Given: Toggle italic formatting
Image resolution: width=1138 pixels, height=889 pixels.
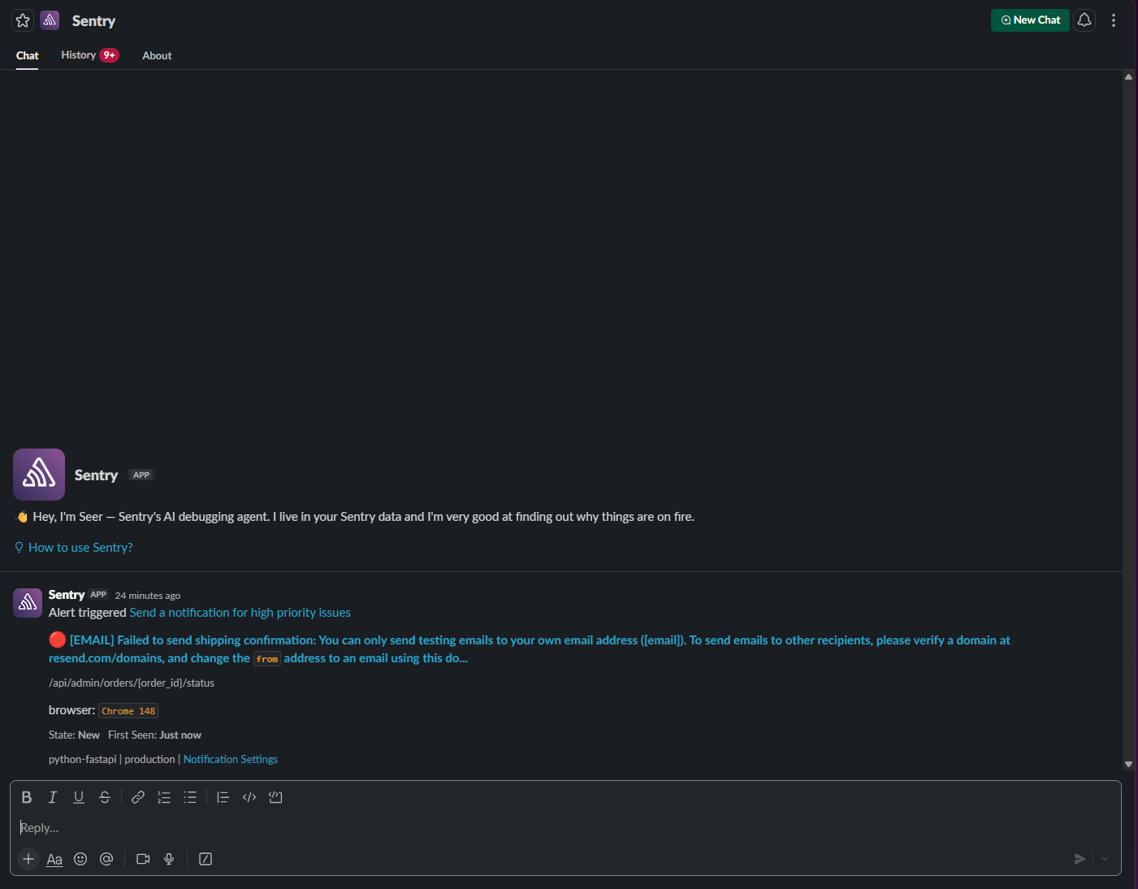Looking at the screenshot, I should pyautogui.click(x=53, y=797).
